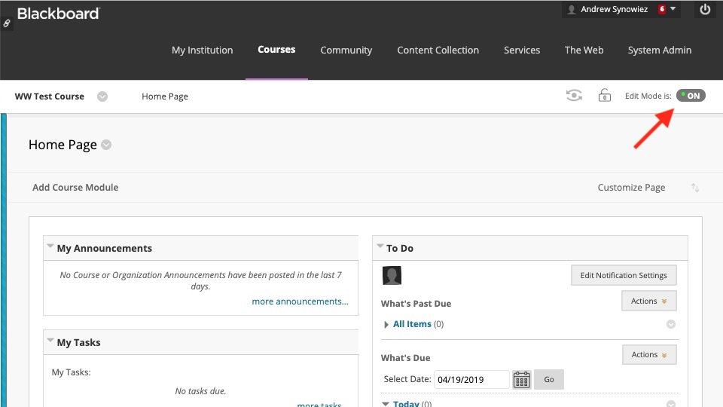Screen dimensions: 723x407
Task: Open the Content Collection tab
Action: pyautogui.click(x=438, y=50)
